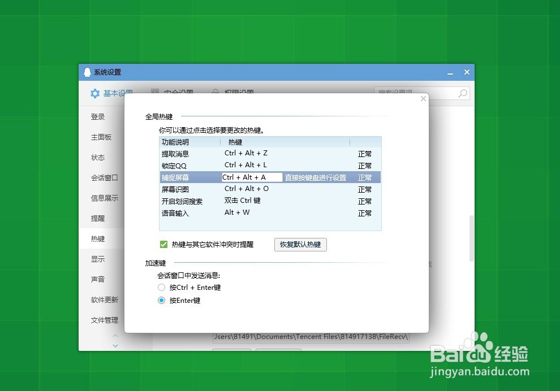Close the 全局热键 dialog with its X
Screen dimensions: 560x391
(423, 98)
